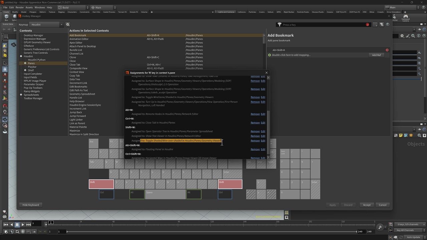The height and width of the screenshot is (240, 427).
Task: Click the Press a Key input field
Action: pos(323,25)
